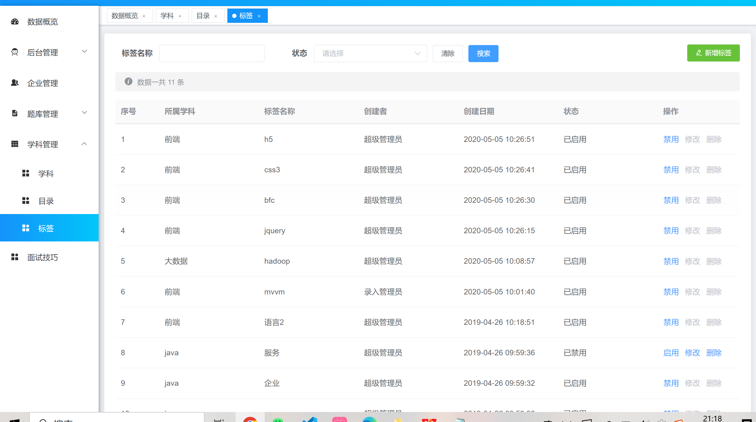Close the 目录 tab
Viewport: 756px width, 422px height.
pos(216,16)
